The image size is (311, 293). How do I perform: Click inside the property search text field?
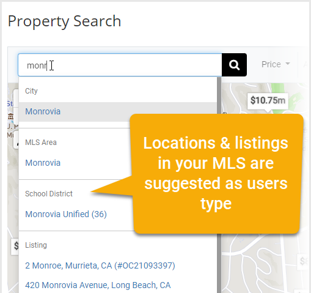120,65
